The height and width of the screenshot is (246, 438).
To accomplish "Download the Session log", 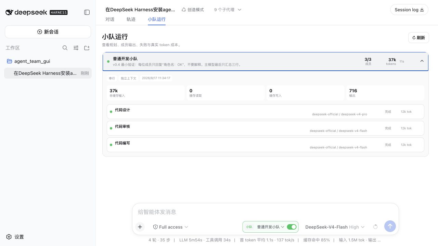I will pyautogui.click(x=409, y=10).
